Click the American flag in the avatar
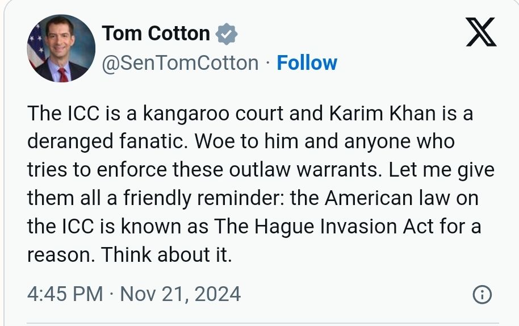 36,45
